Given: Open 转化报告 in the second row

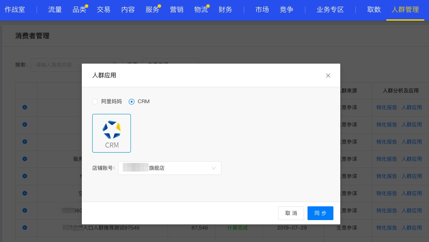Looking at the screenshot, I should [387, 125].
